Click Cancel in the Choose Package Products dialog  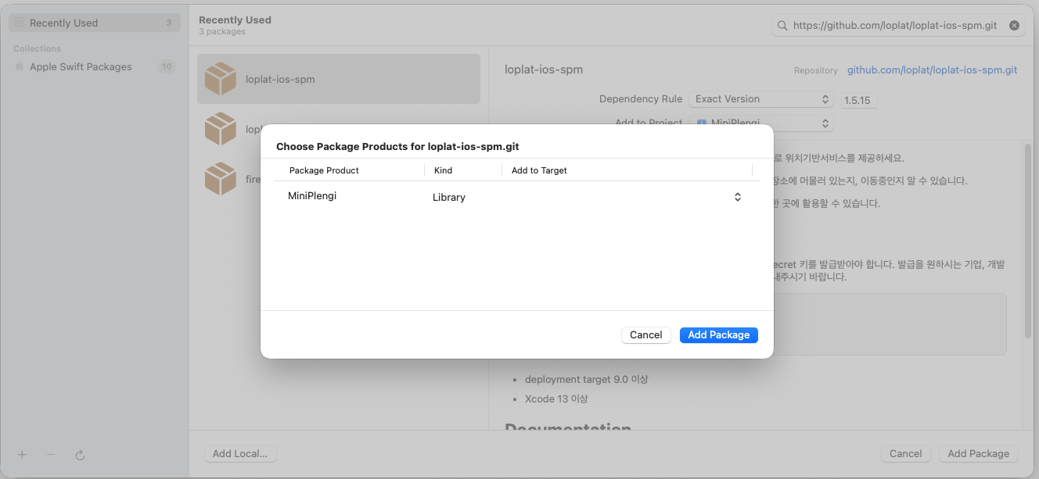tap(645, 334)
